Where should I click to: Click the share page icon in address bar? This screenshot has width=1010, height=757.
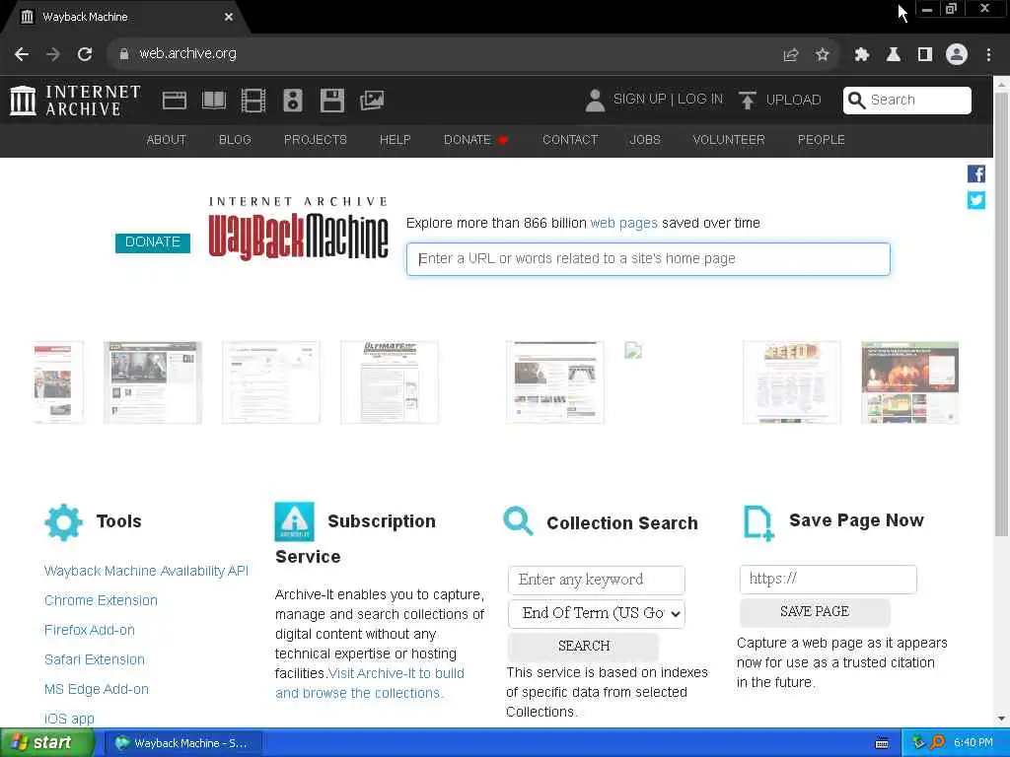[790, 55]
